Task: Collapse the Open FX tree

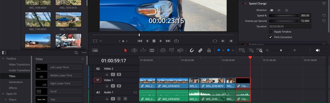Action: pos(3,94)
